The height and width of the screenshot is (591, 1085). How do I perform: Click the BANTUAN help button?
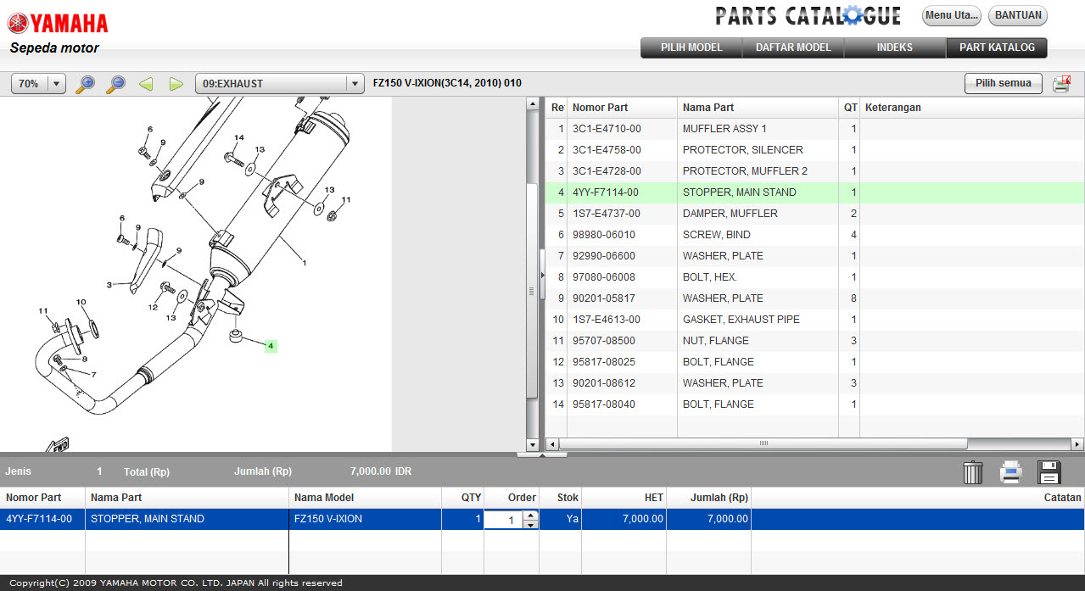1018,15
